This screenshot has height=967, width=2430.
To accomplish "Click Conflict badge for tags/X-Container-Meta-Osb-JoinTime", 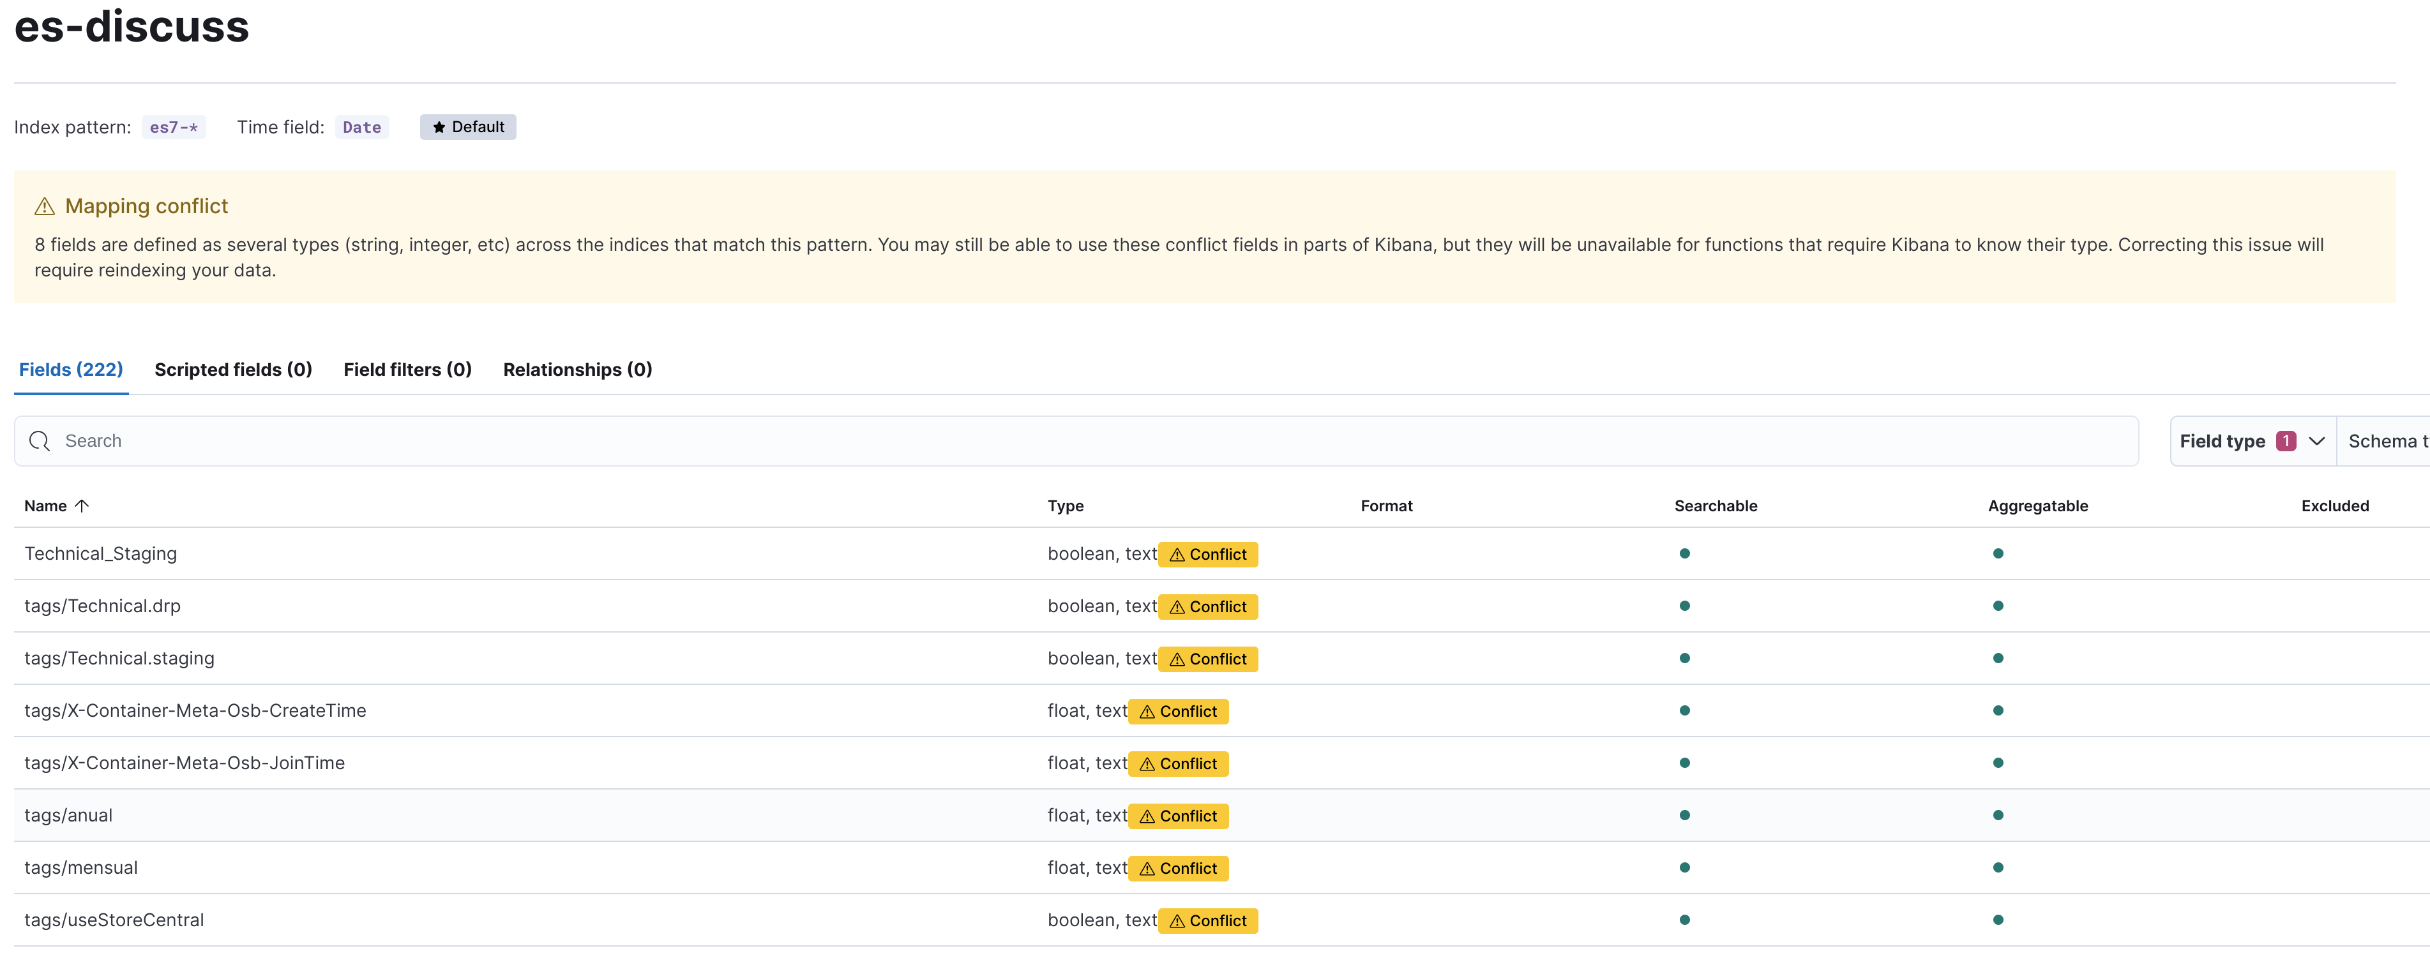I will click(x=1178, y=764).
